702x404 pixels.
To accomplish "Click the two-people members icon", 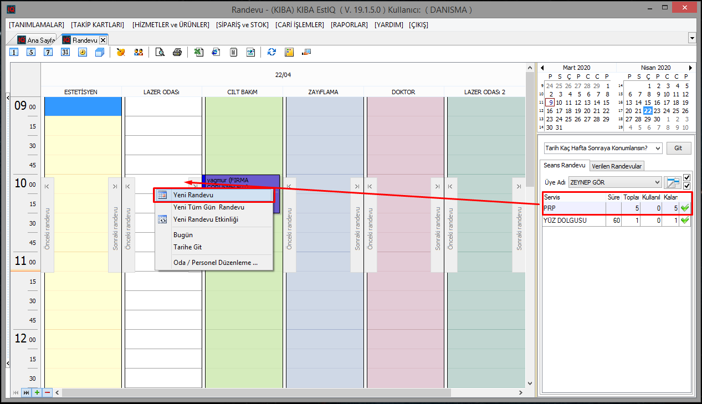I will pos(139,52).
